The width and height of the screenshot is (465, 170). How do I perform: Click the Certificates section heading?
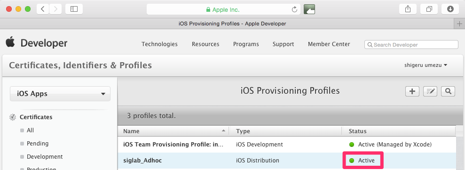pyautogui.click(x=36, y=117)
